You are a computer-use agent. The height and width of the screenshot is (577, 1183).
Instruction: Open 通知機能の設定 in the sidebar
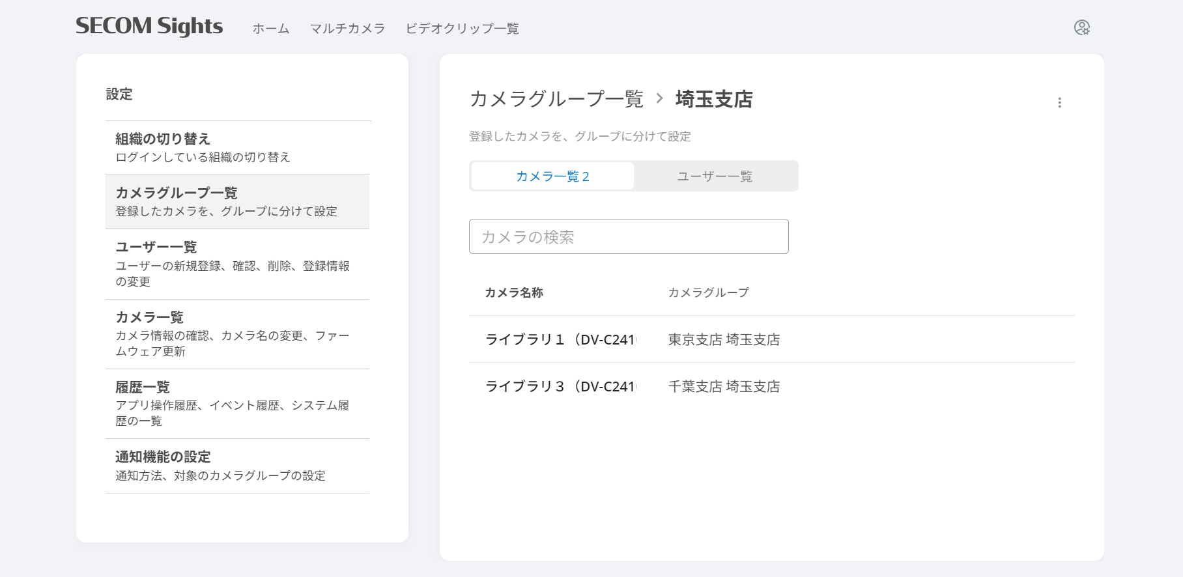pos(237,466)
